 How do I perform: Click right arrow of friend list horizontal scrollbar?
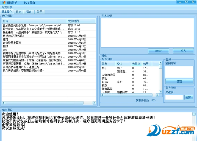click(157, 95)
